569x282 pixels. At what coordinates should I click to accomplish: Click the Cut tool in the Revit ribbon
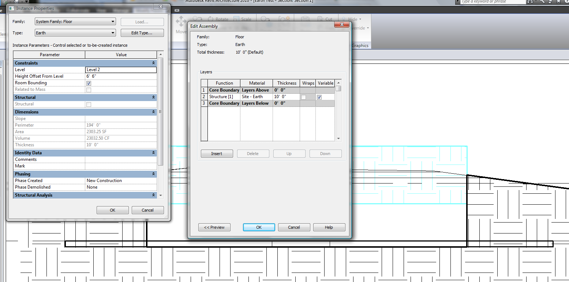click(x=326, y=19)
